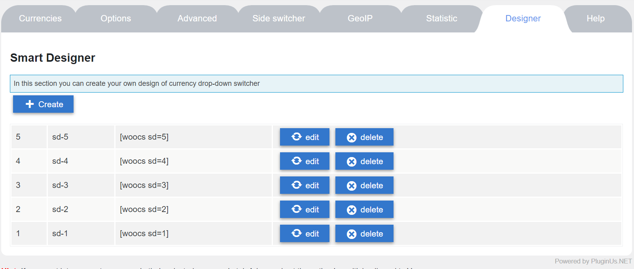Open the Currencies tab

40,19
